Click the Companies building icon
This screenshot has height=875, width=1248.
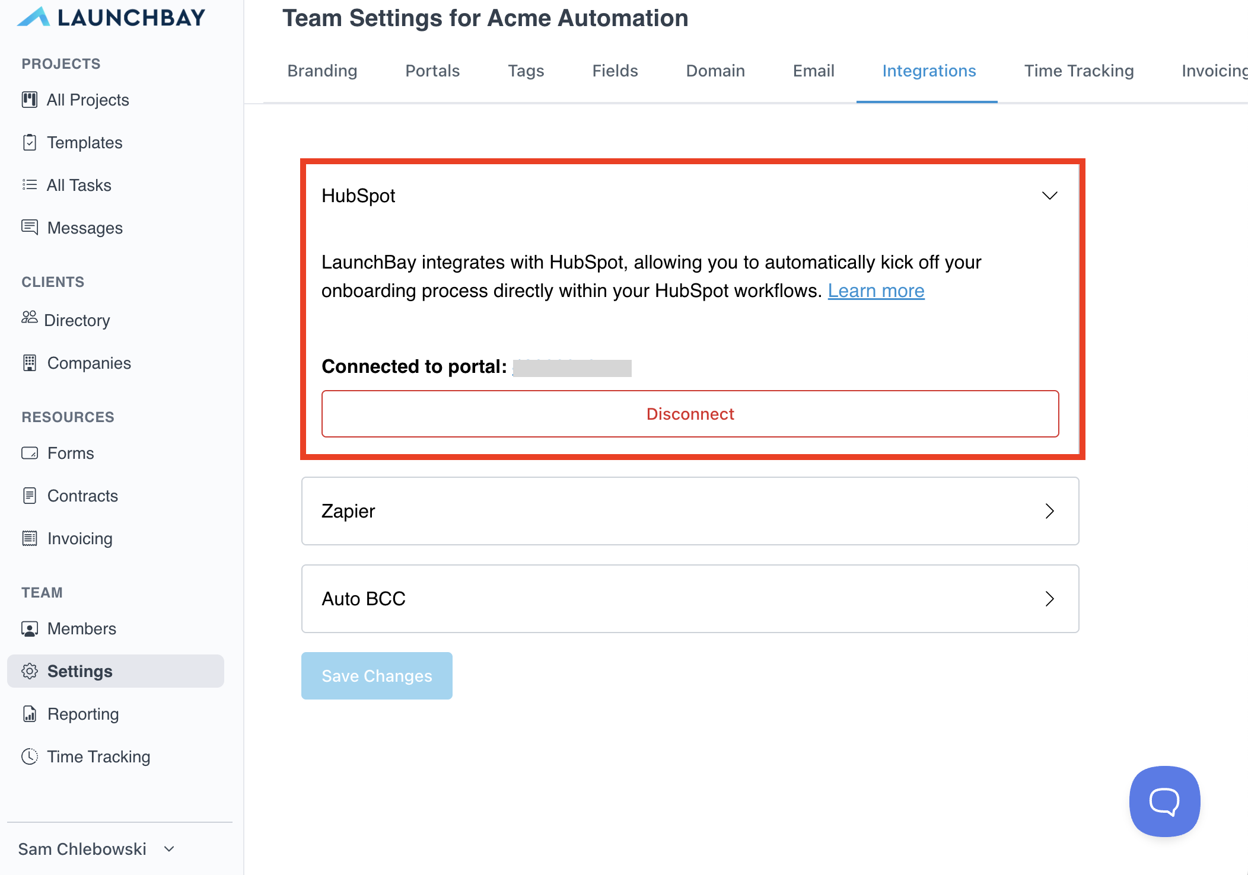30,363
